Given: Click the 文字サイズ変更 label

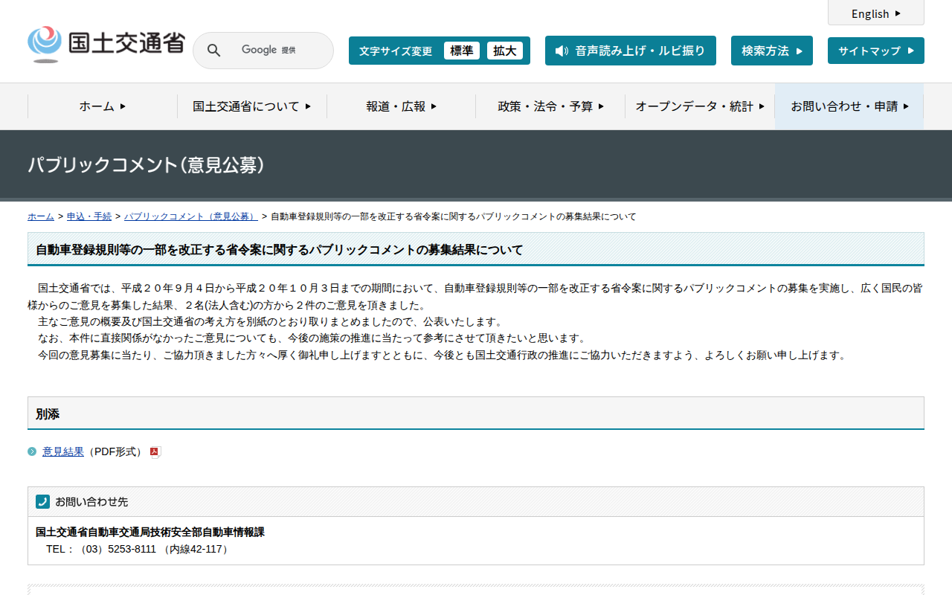Looking at the screenshot, I should [396, 51].
